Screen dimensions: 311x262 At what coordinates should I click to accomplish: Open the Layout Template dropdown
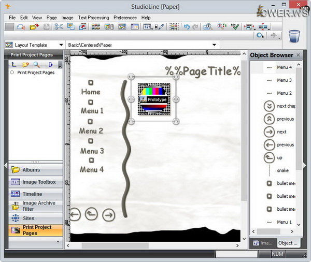click(61, 45)
